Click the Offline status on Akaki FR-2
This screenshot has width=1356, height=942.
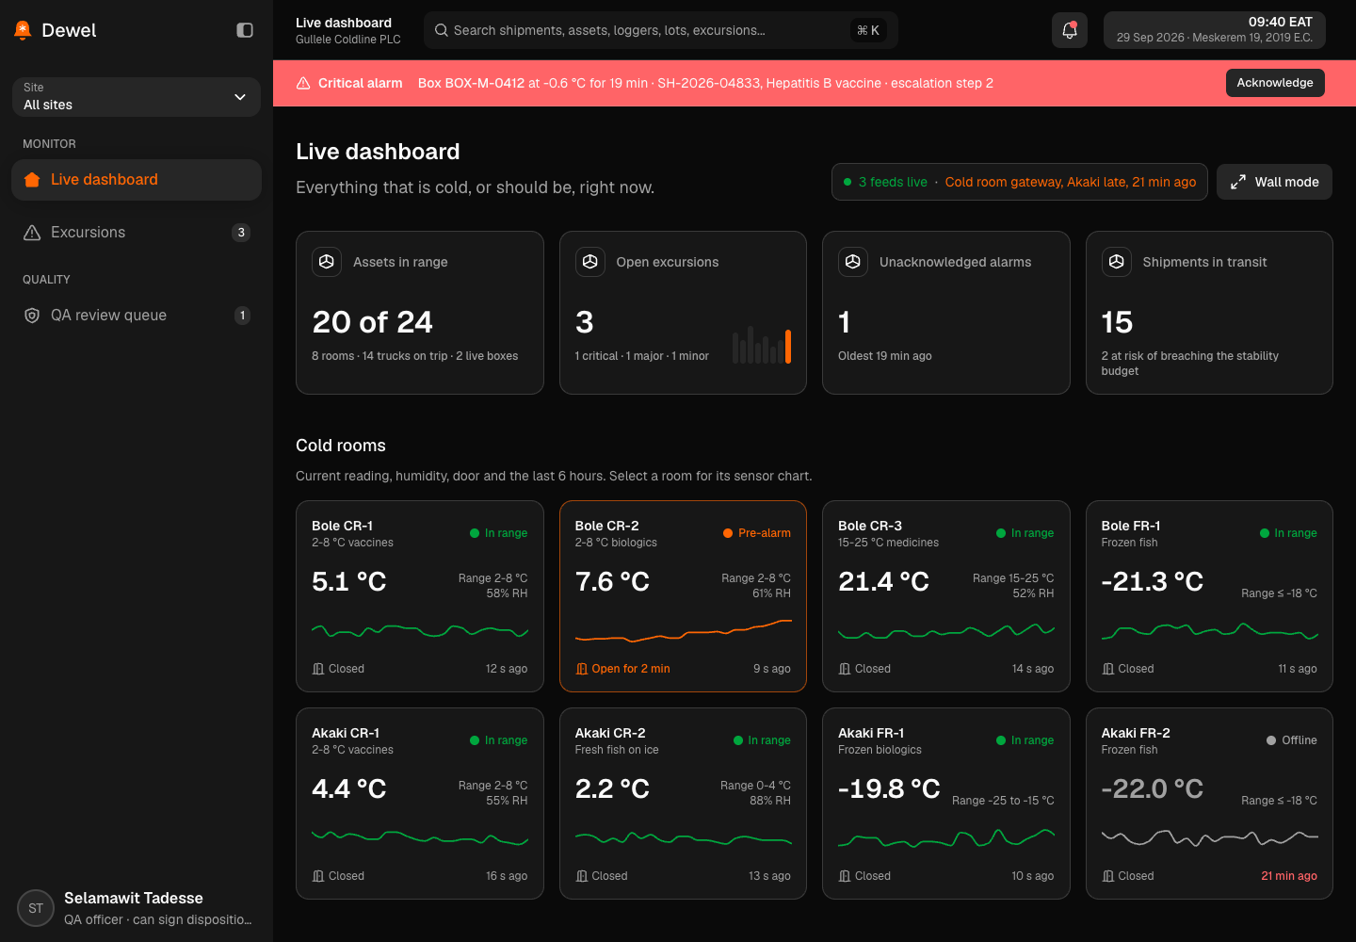click(x=1292, y=740)
